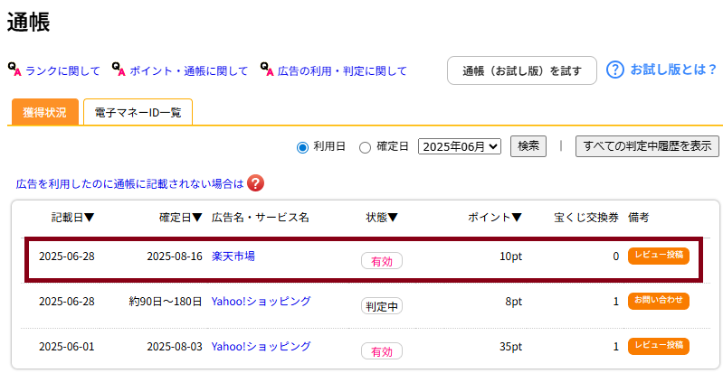Open the 2025年06月 month dropdown
723x373 pixels.
(x=460, y=147)
